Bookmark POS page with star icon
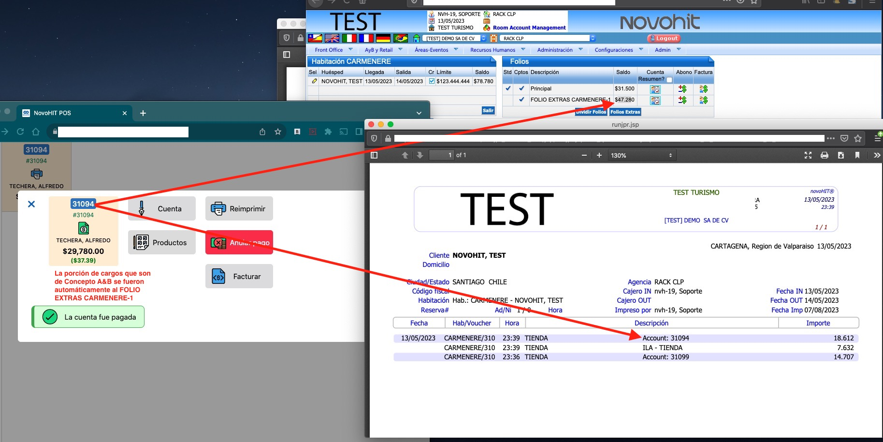This screenshot has height=442, width=883. 278,132
